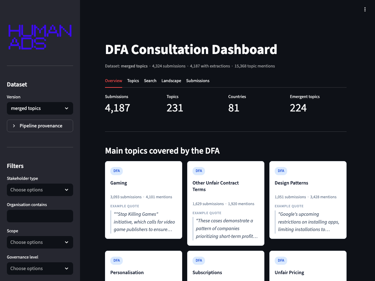The width and height of the screenshot is (375, 281).
Task: Click the DFA badge on Gaming card
Action: click(117, 171)
